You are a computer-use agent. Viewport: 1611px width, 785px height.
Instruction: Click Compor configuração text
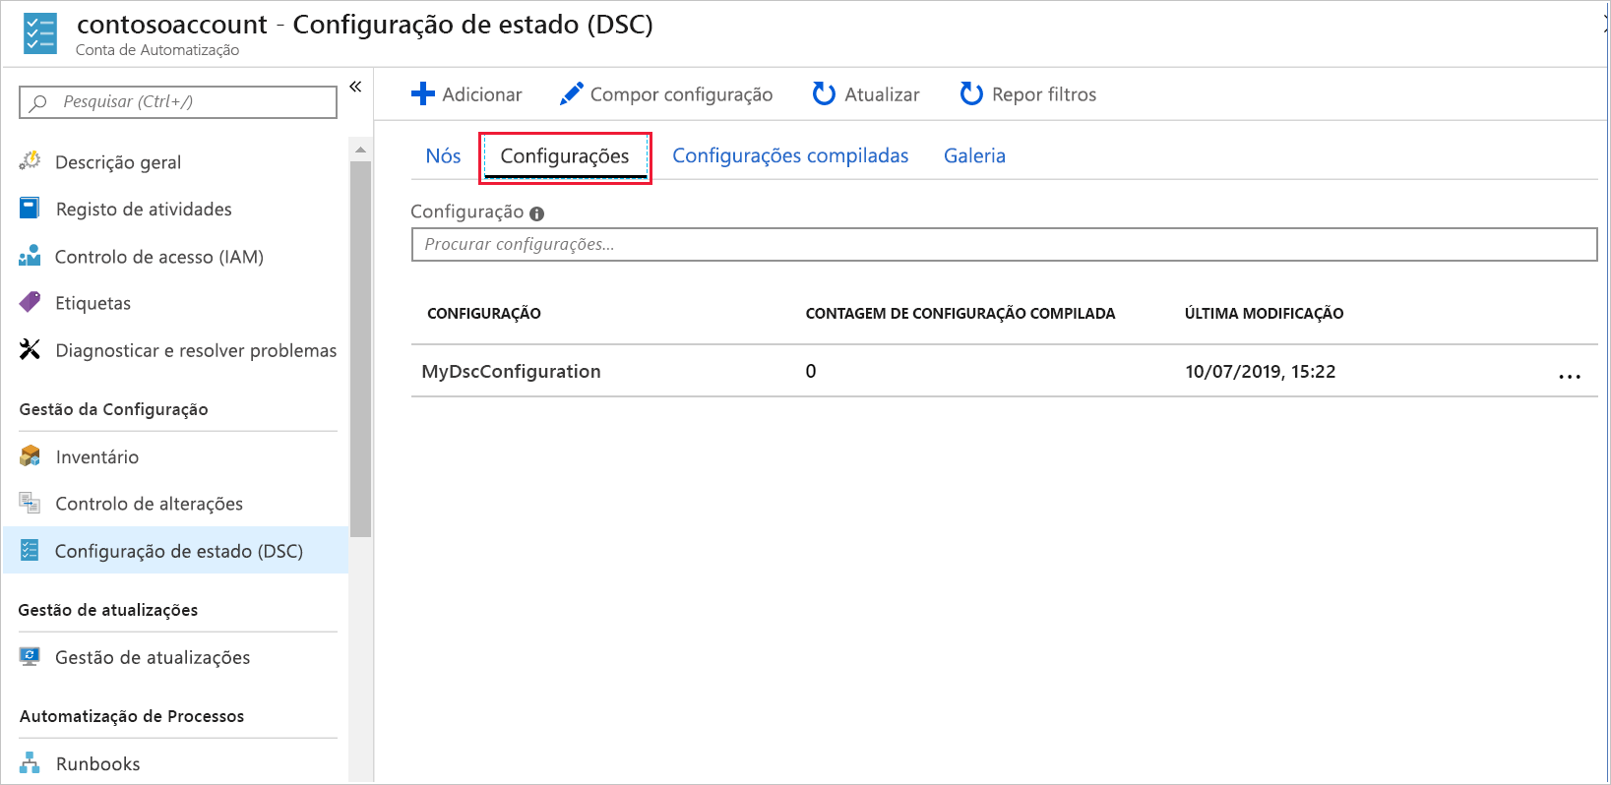point(681,94)
